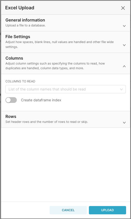This screenshot has height=219, width=131.
Task: Toggle Create dataframe index switch
Action: tap(11, 100)
